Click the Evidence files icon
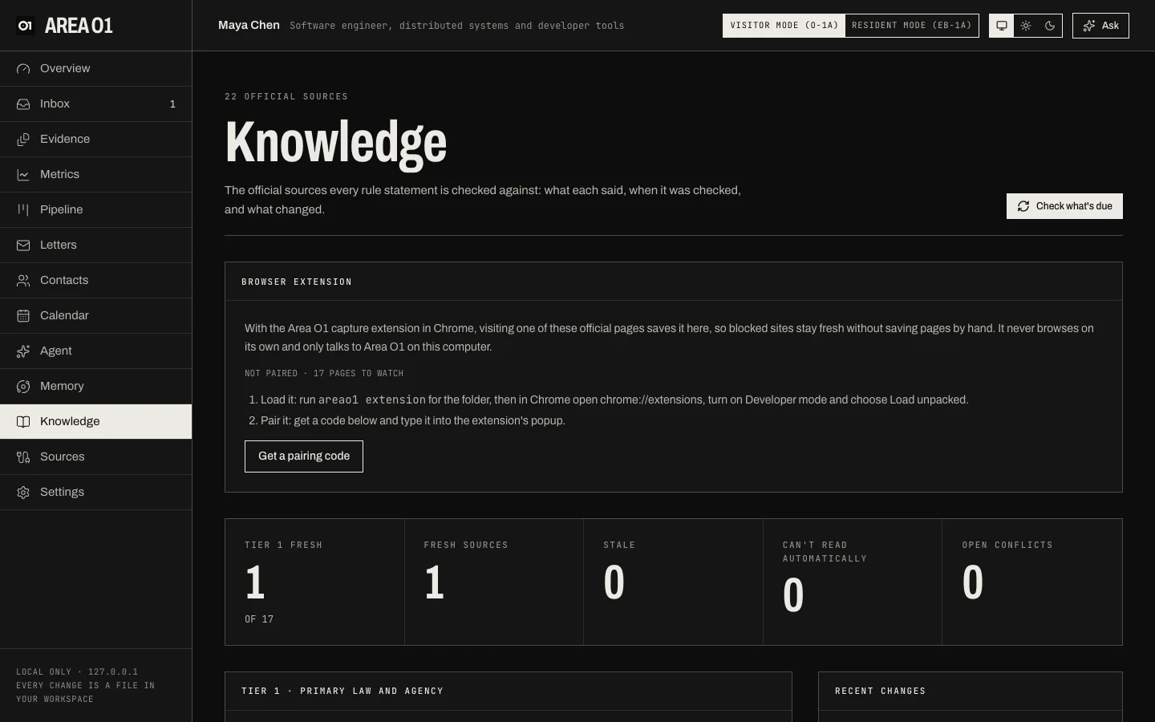 [x=23, y=140]
